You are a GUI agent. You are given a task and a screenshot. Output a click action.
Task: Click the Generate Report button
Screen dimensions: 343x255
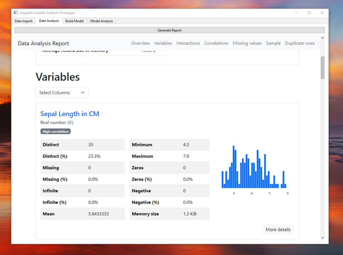169,30
